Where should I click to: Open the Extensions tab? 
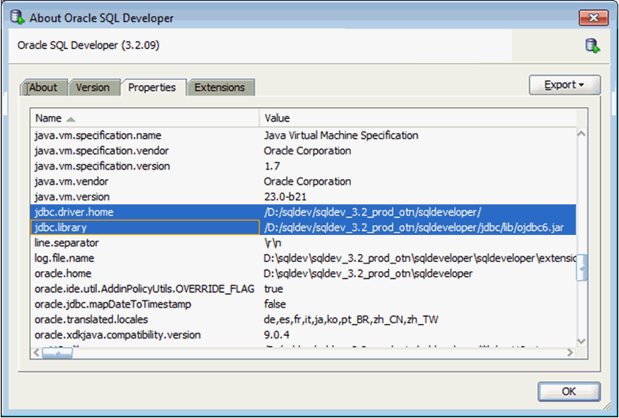click(x=220, y=88)
